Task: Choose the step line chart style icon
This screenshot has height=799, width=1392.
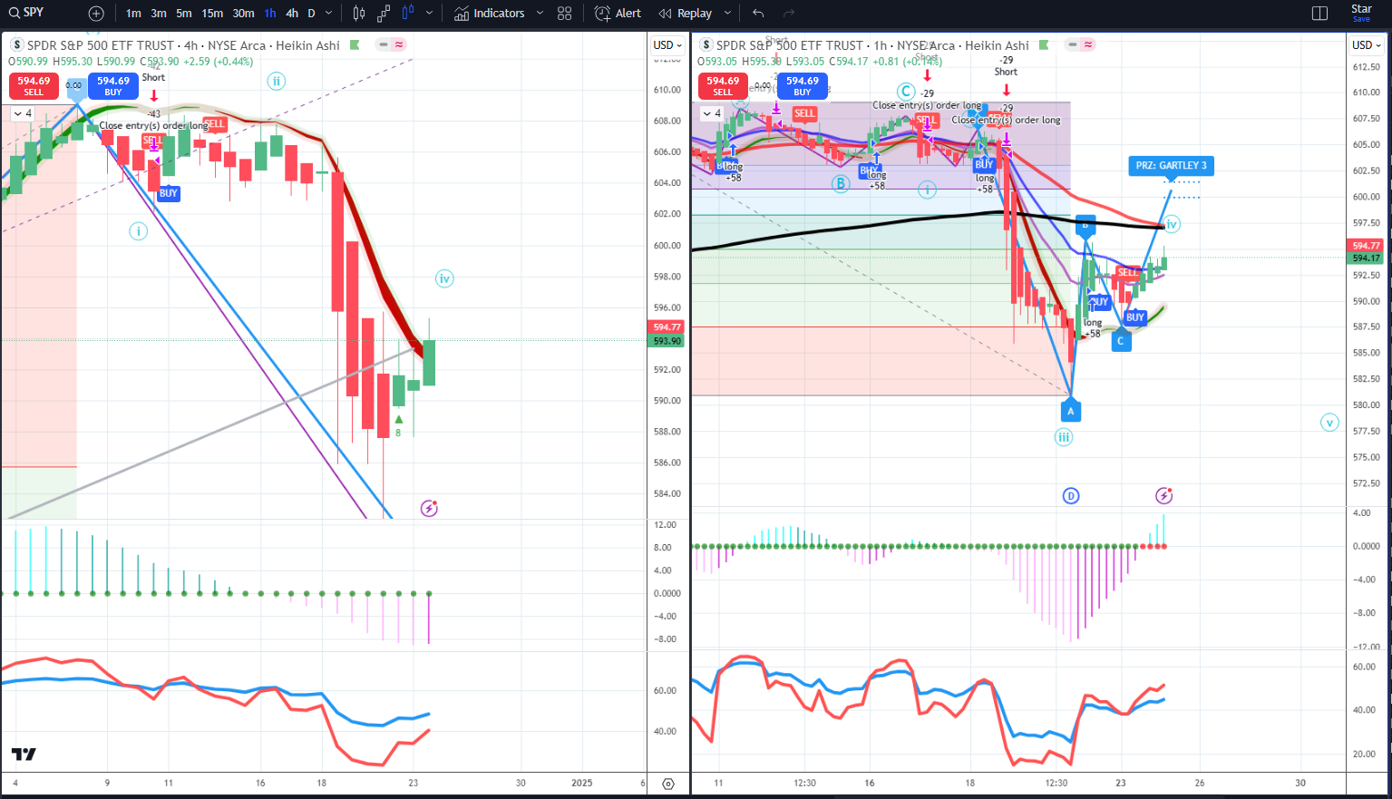Action: (x=384, y=14)
